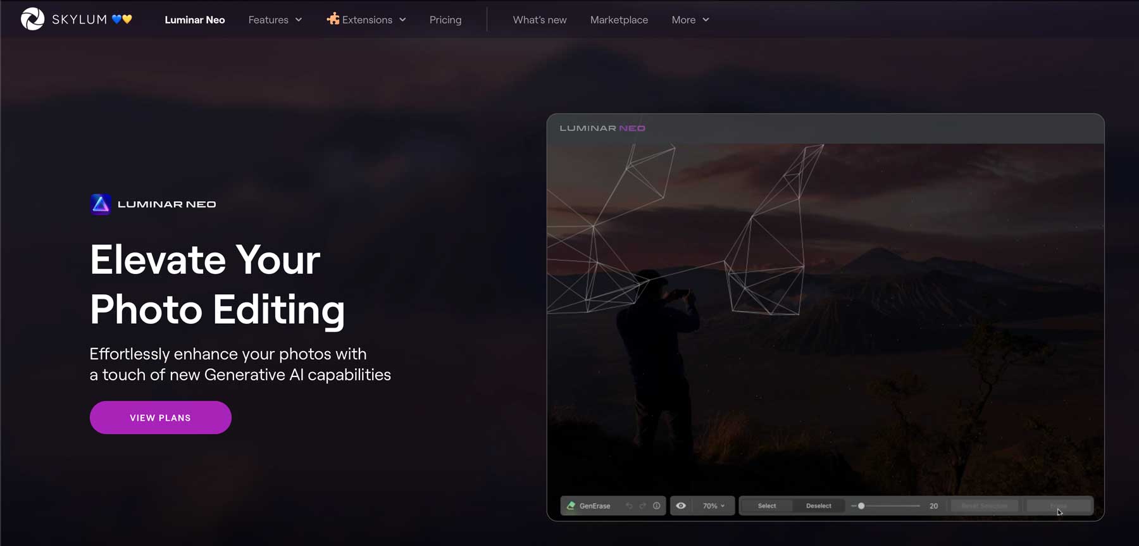Click the View Plans button
The height and width of the screenshot is (546, 1139).
coord(160,418)
